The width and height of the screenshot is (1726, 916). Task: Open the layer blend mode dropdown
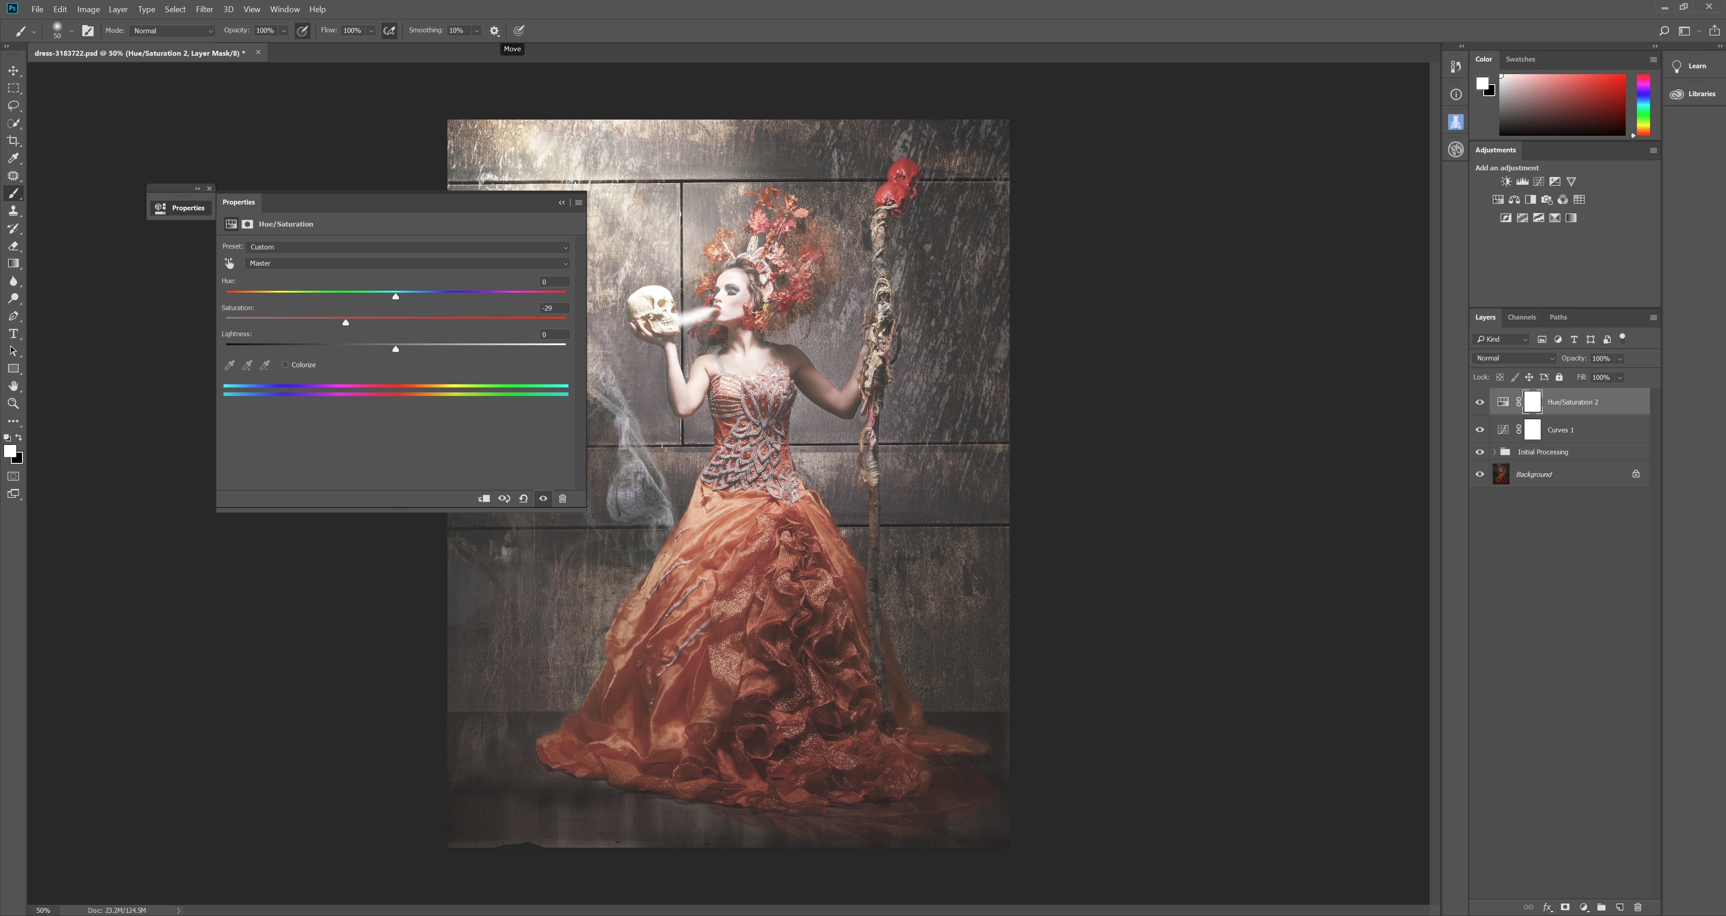point(1515,358)
